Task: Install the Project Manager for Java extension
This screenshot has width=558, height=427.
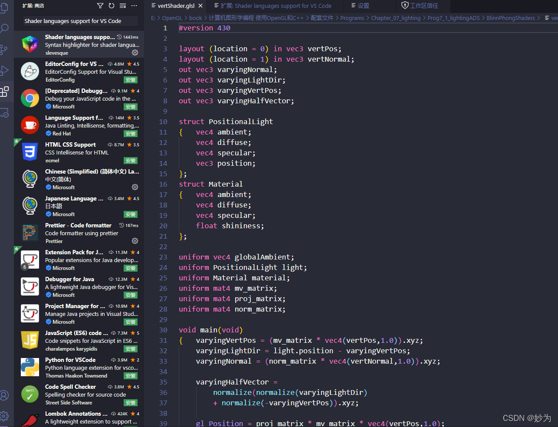Action: 131,322
